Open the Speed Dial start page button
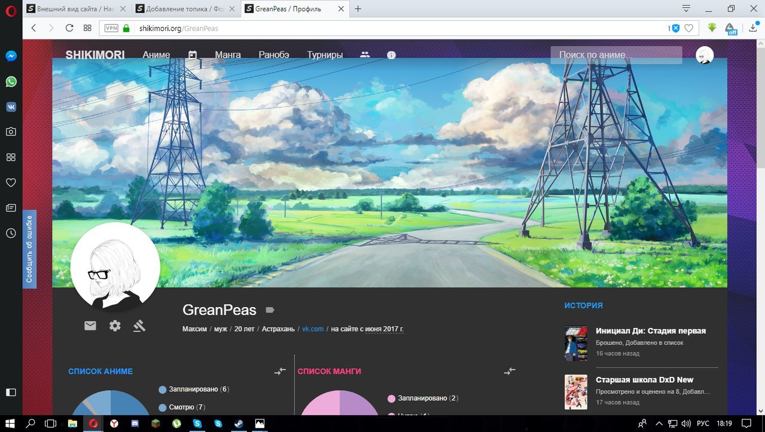The width and height of the screenshot is (765, 432). coord(87,28)
